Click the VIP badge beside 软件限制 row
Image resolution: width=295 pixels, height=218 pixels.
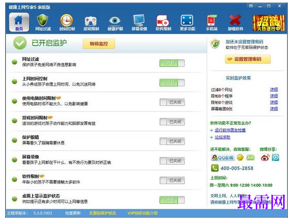pos(42,176)
